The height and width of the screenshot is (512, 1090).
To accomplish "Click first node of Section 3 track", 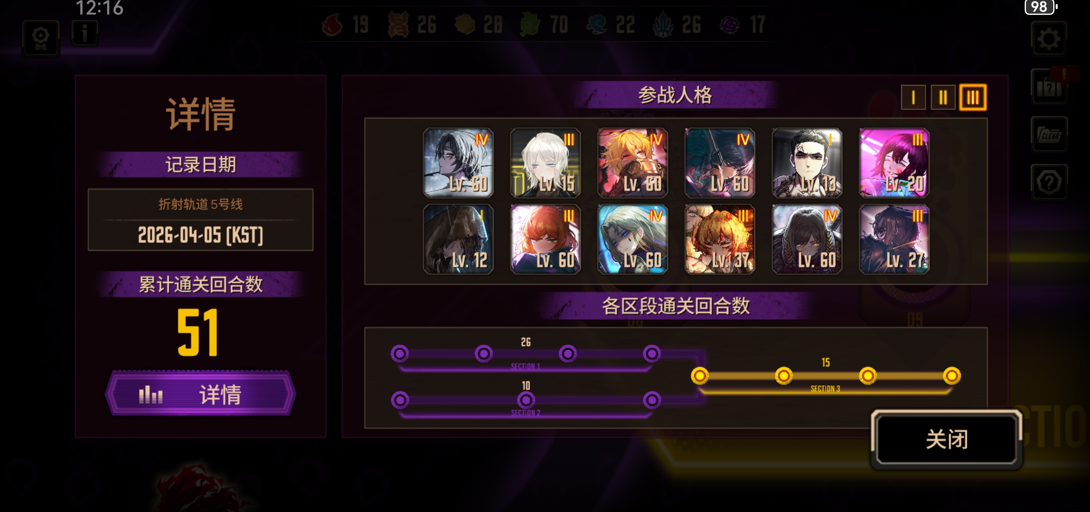I will tap(699, 376).
